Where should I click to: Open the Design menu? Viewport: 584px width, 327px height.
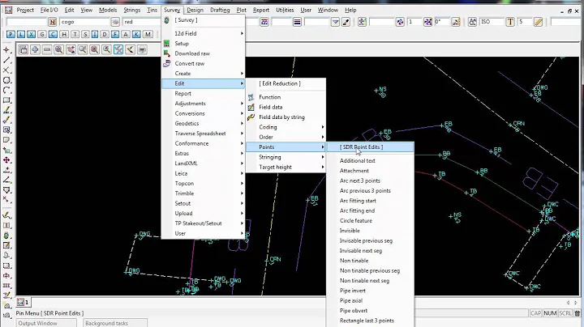(x=195, y=10)
